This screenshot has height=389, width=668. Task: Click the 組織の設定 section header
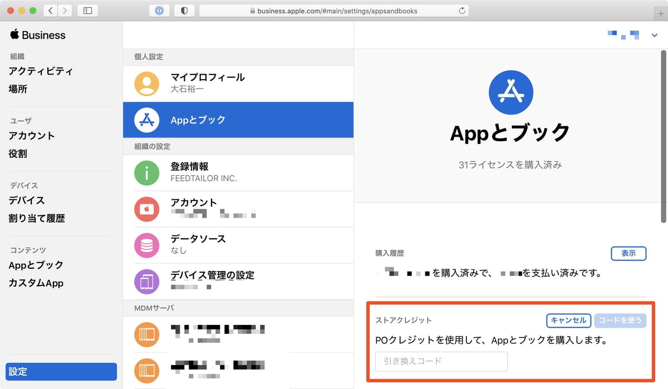coord(152,146)
